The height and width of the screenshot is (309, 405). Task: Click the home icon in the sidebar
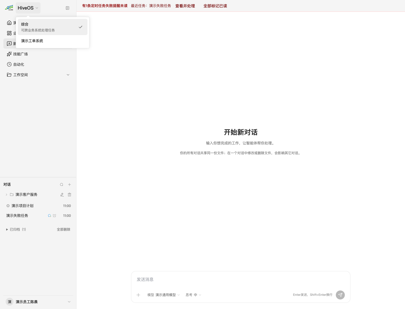click(9, 23)
